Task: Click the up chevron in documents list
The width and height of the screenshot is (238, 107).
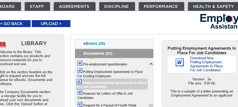Action: coord(151,64)
